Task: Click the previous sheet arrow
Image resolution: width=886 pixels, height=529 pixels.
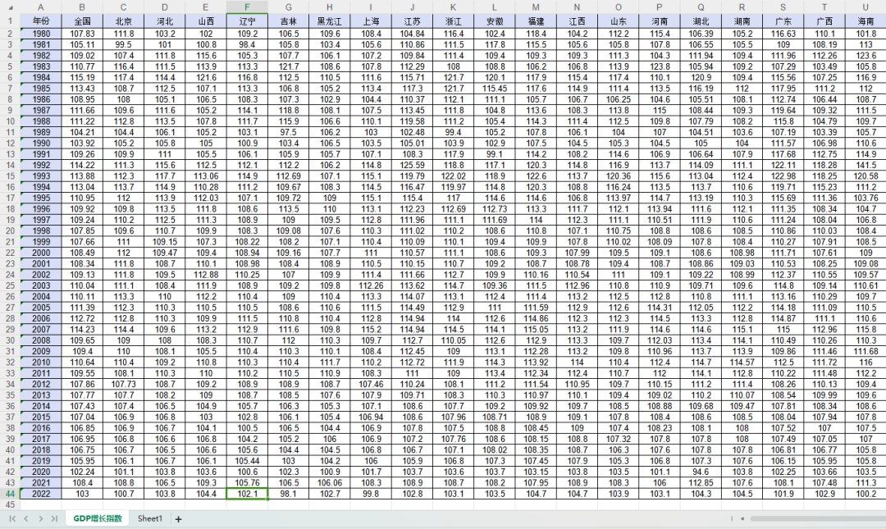Action: pos(26,518)
